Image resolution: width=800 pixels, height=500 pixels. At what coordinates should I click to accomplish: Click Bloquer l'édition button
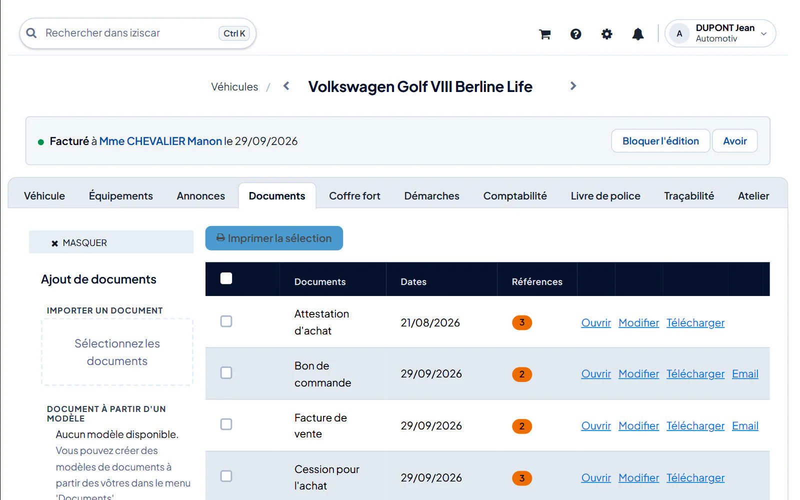coord(660,141)
